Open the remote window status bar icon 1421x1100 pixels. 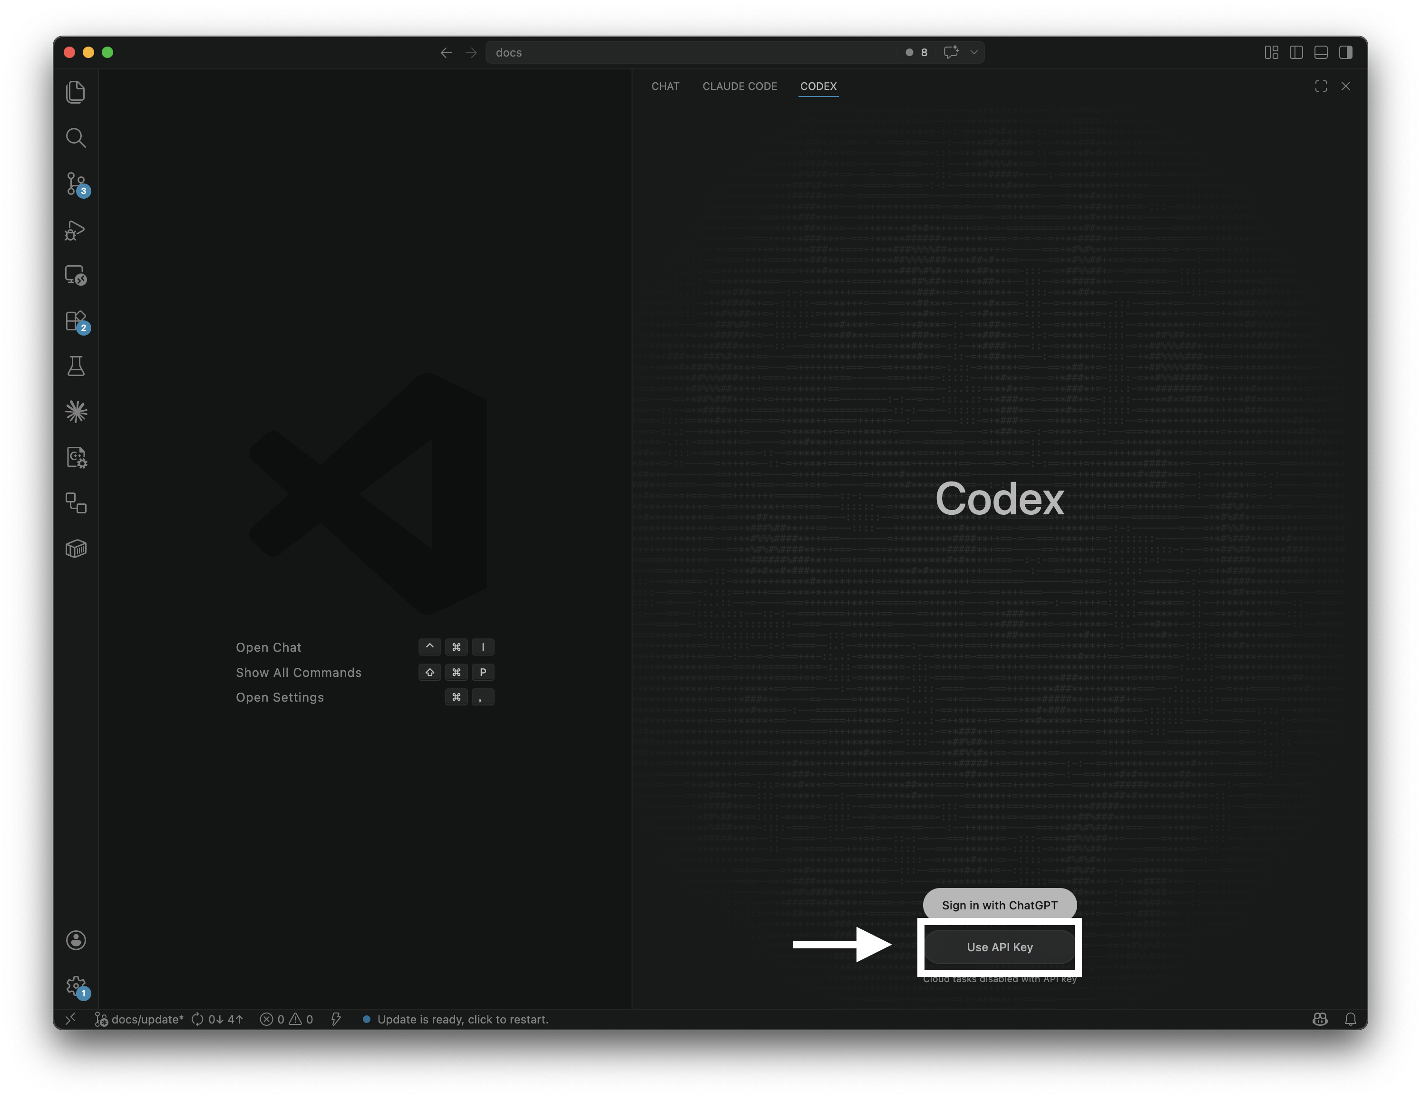(x=71, y=1019)
